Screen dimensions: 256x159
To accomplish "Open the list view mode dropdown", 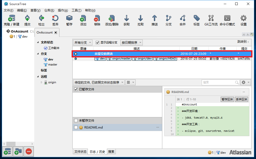I will point(131,83).
